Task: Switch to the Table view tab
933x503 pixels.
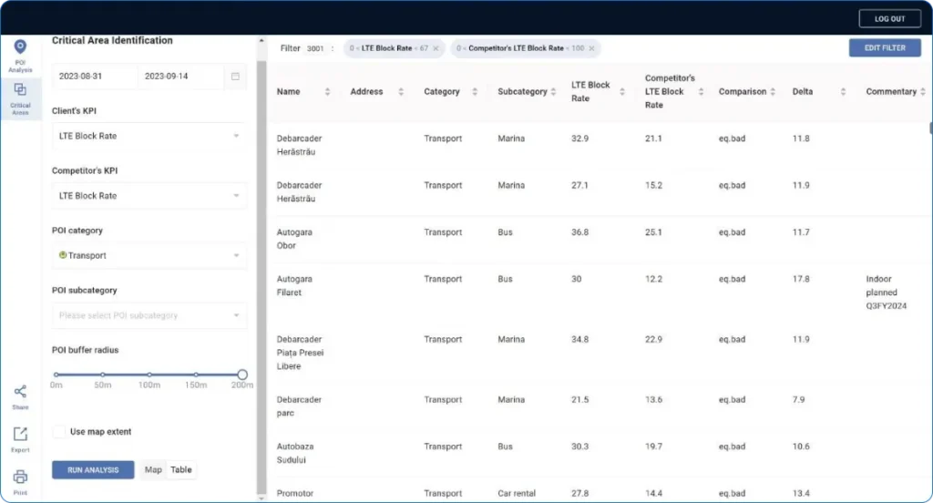Action: click(181, 470)
